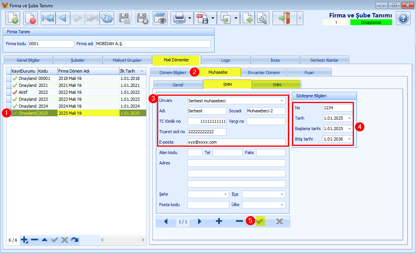The width and height of the screenshot is (416, 254).
Task: Switch to the Genel sub-tab
Action: coord(178,85)
